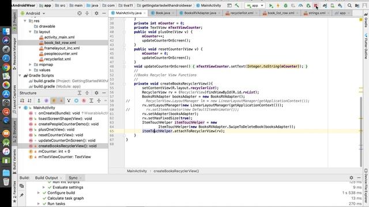
Task: Expand all in Structure panel header
Action: 80,93
